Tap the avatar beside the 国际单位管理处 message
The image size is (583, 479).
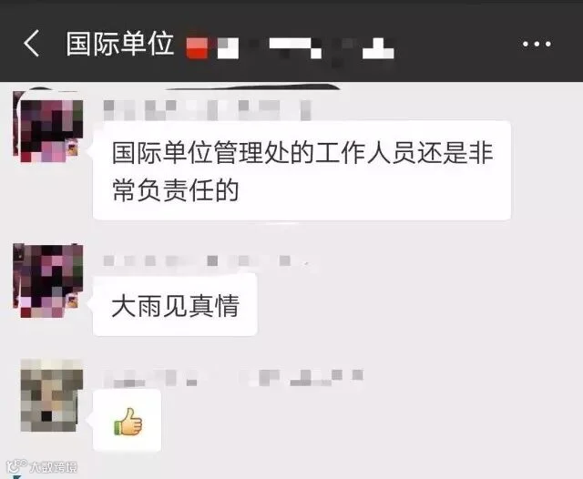pos(48,127)
